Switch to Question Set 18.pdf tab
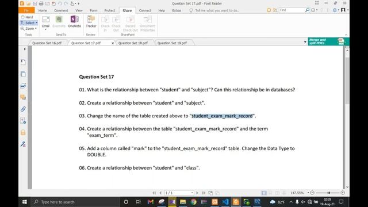Image resolution: width=368 pixels, height=207 pixels. point(133,43)
